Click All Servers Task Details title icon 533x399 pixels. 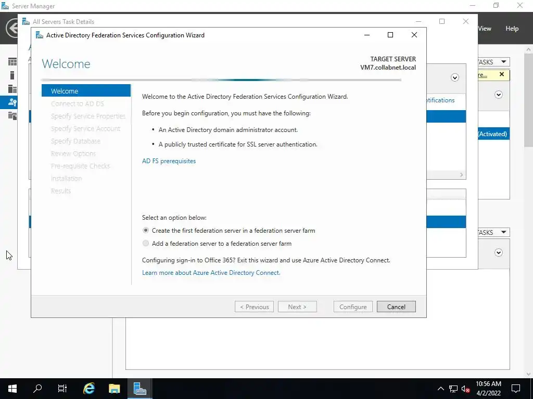(26, 22)
